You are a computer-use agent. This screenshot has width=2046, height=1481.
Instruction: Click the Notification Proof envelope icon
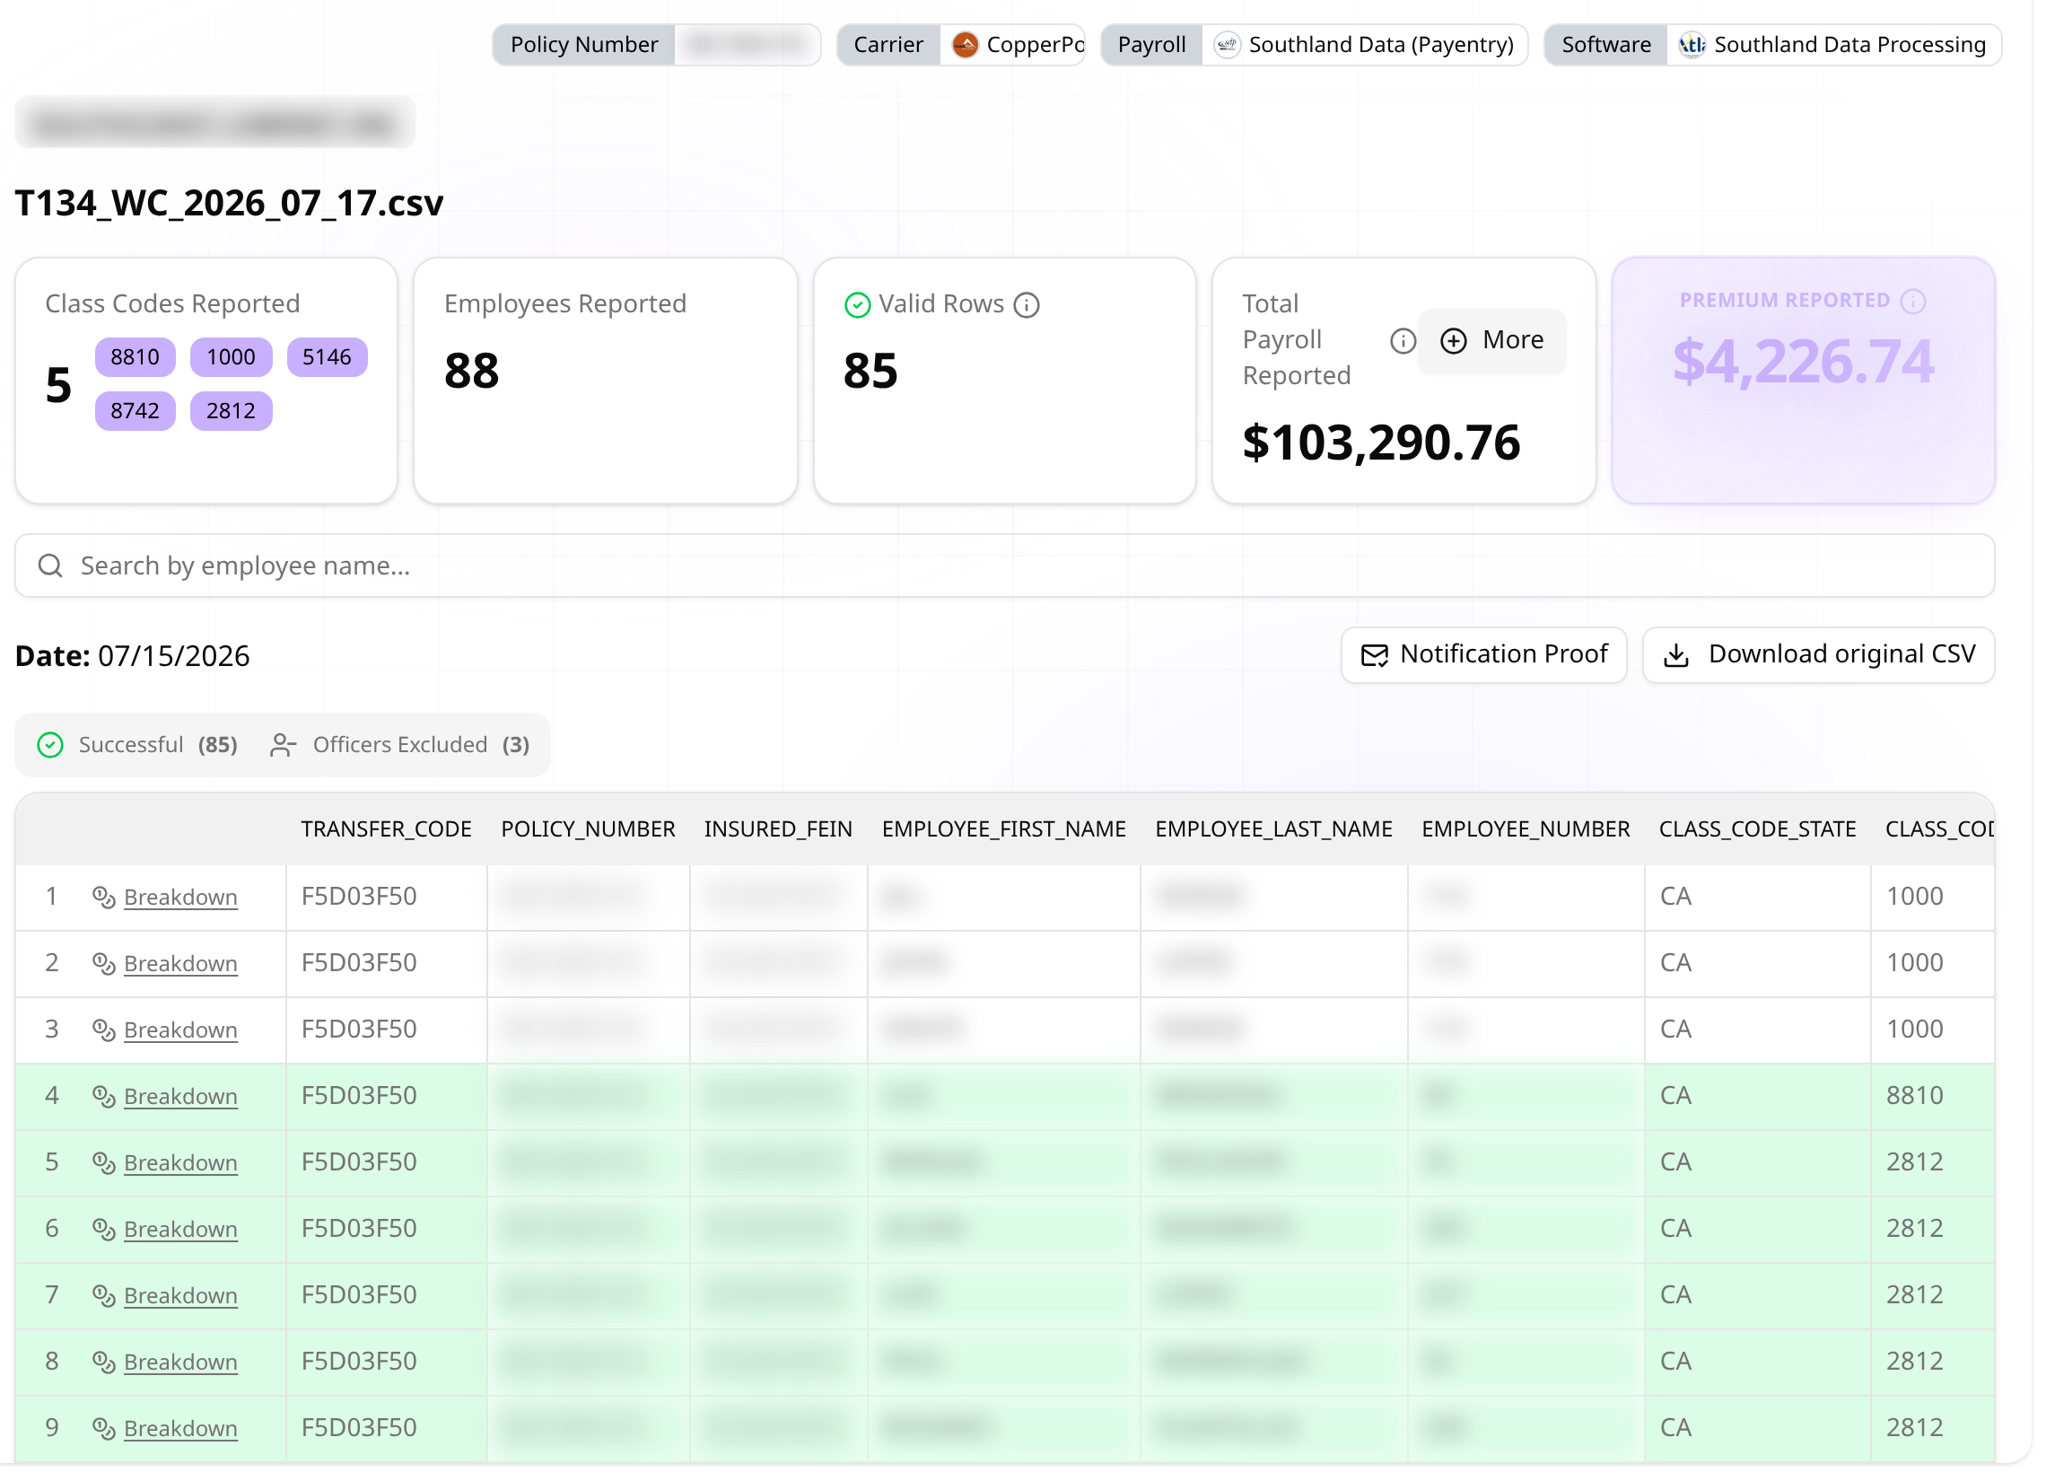pyautogui.click(x=1375, y=655)
